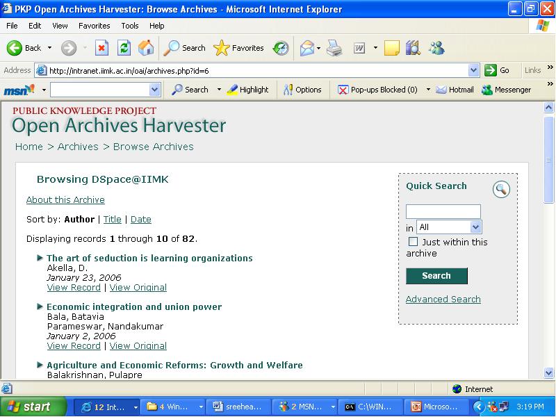This screenshot has height=417, width=556.
Task: View Record for the Akella, D. entry
Action: click(74, 287)
